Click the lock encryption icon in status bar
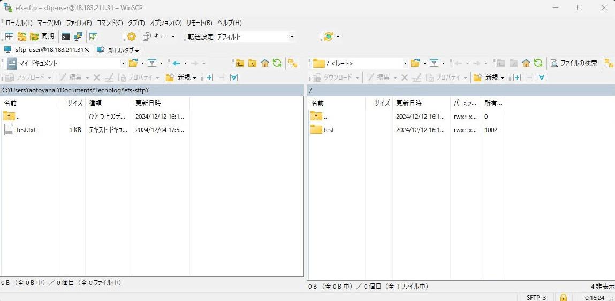Image resolution: width=615 pixels, height=301 pixels. [563, 297]
